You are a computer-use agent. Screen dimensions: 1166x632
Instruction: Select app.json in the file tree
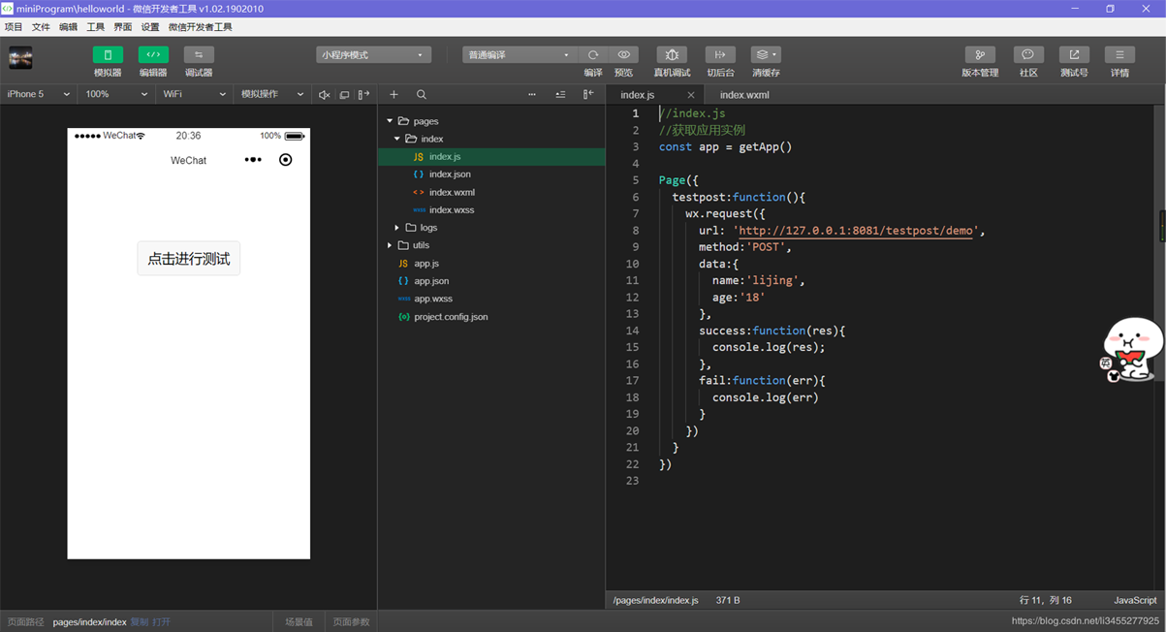point(431,281)
